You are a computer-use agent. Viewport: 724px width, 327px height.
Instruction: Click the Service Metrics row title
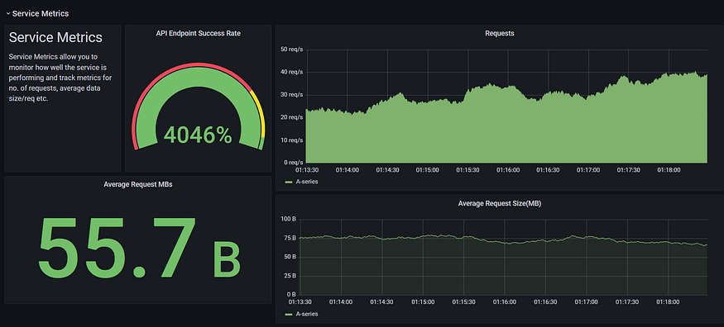[x=41, y=14]
